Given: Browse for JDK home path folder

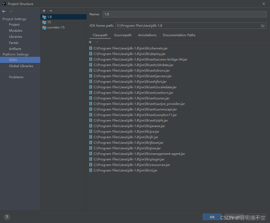Looking at the screenshot, I should (x=263, y=26).
